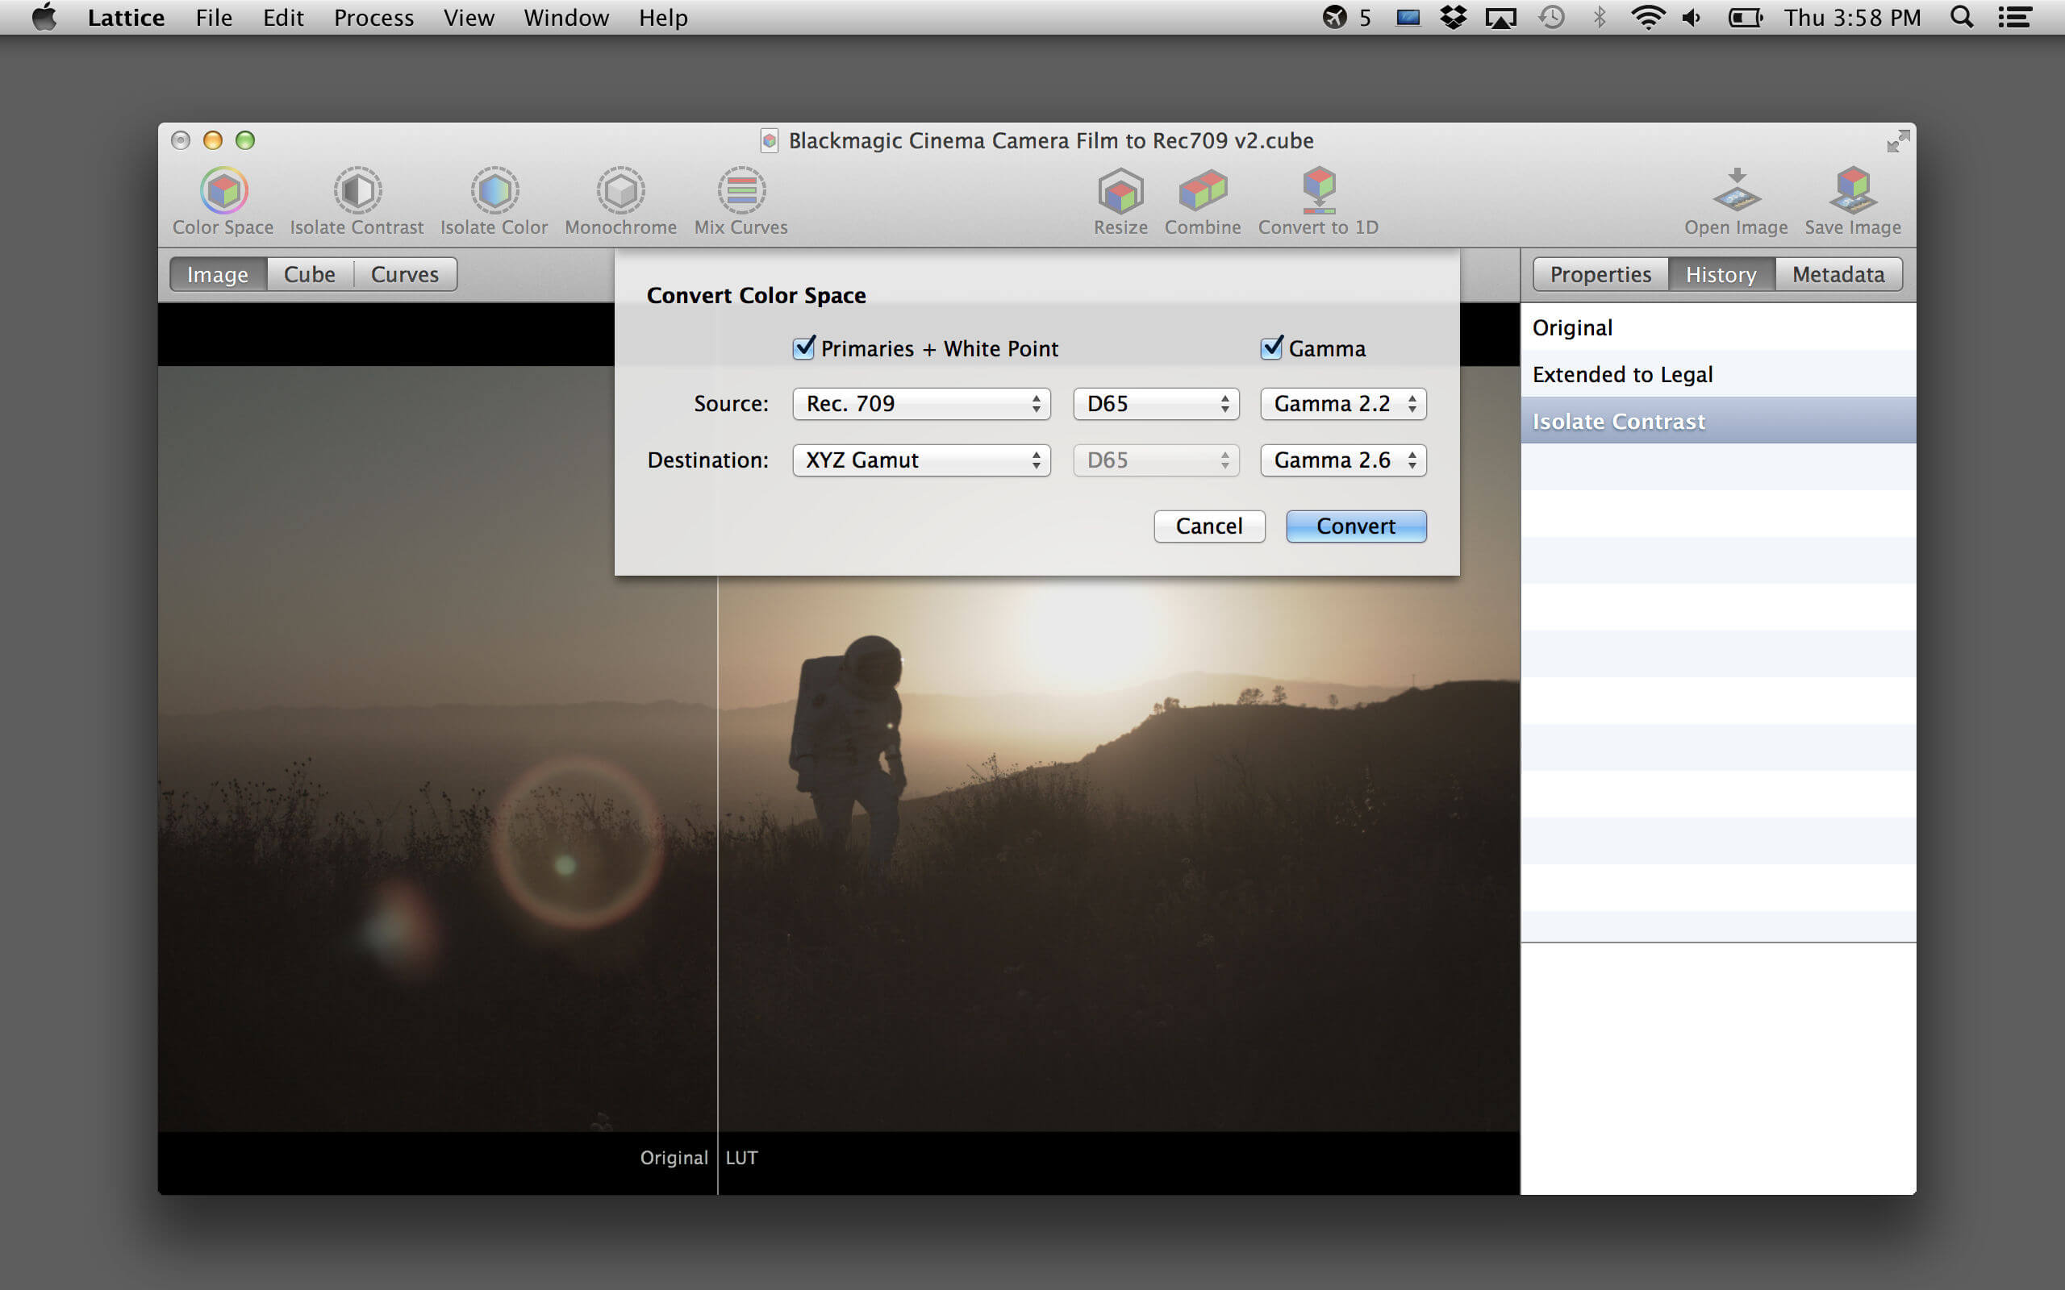Switch to the Cube tab
The width and height of the screenshot is (2065, 1290).
tap(308, 273)
